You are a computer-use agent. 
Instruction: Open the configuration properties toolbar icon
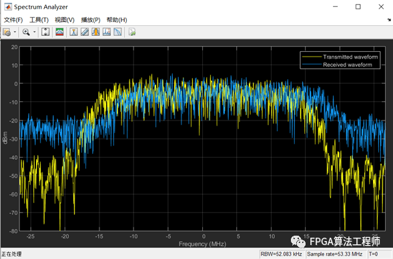coord(7,32)
